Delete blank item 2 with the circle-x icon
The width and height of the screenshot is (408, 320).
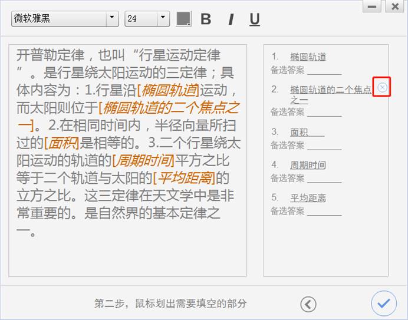click(382, 87)
